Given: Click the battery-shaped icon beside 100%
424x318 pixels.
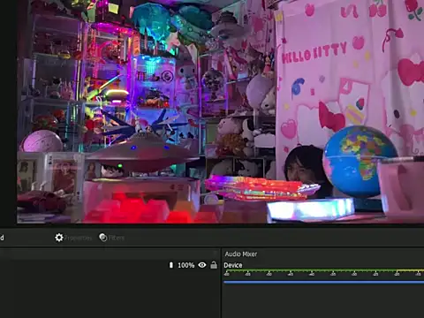Looking at the screenshot, I should (171, 265).
